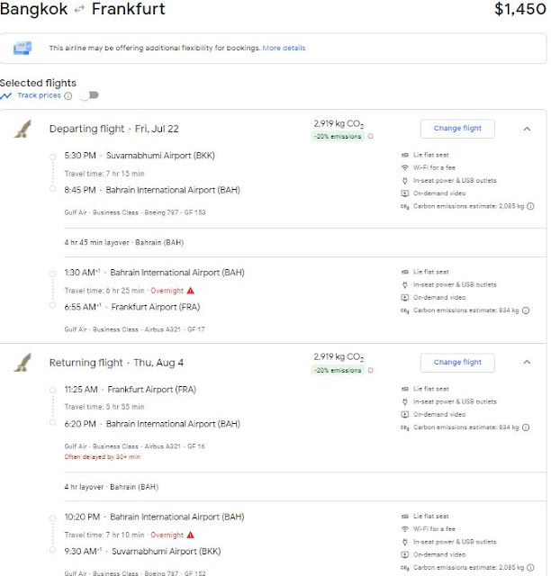Open Track prices info icon
Image resolution: width=551 pixels, height=576 pixels.
68,96
